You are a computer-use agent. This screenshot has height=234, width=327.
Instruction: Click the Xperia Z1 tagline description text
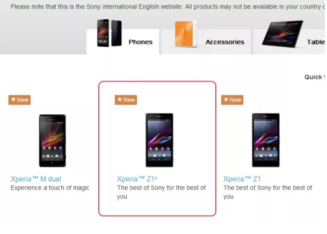[268, 192]
